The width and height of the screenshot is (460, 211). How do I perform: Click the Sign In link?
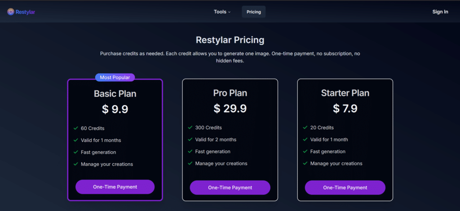coord(440,12)
